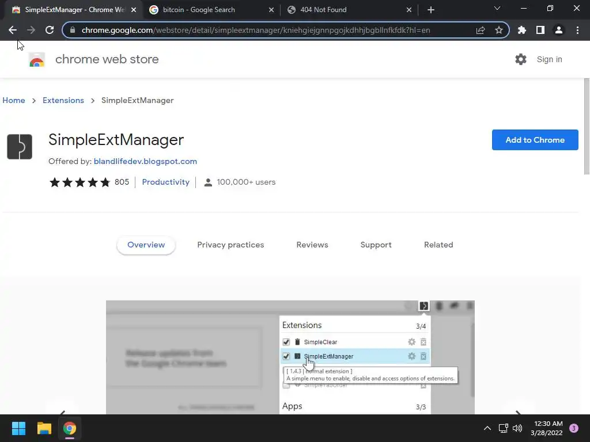Open the Extensions puzzle icon
The image size is (590, 442).
click(522, 30)
